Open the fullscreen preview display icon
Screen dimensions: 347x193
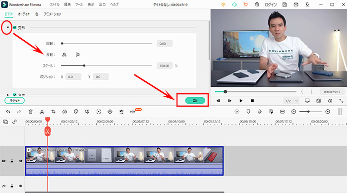click(x=307, y=101)
